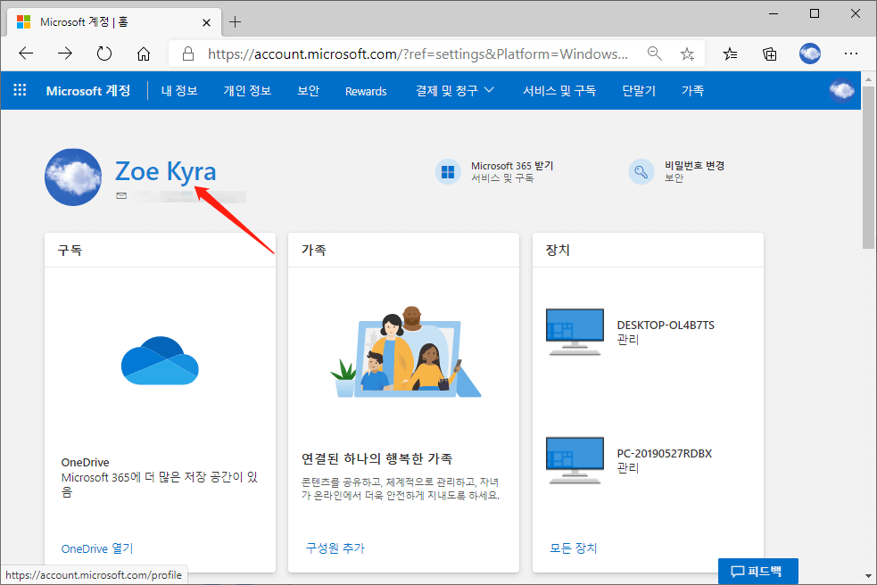Click Microsoft 365 받기 link
This screenshot has width=877, height=585.
[512, 166]
